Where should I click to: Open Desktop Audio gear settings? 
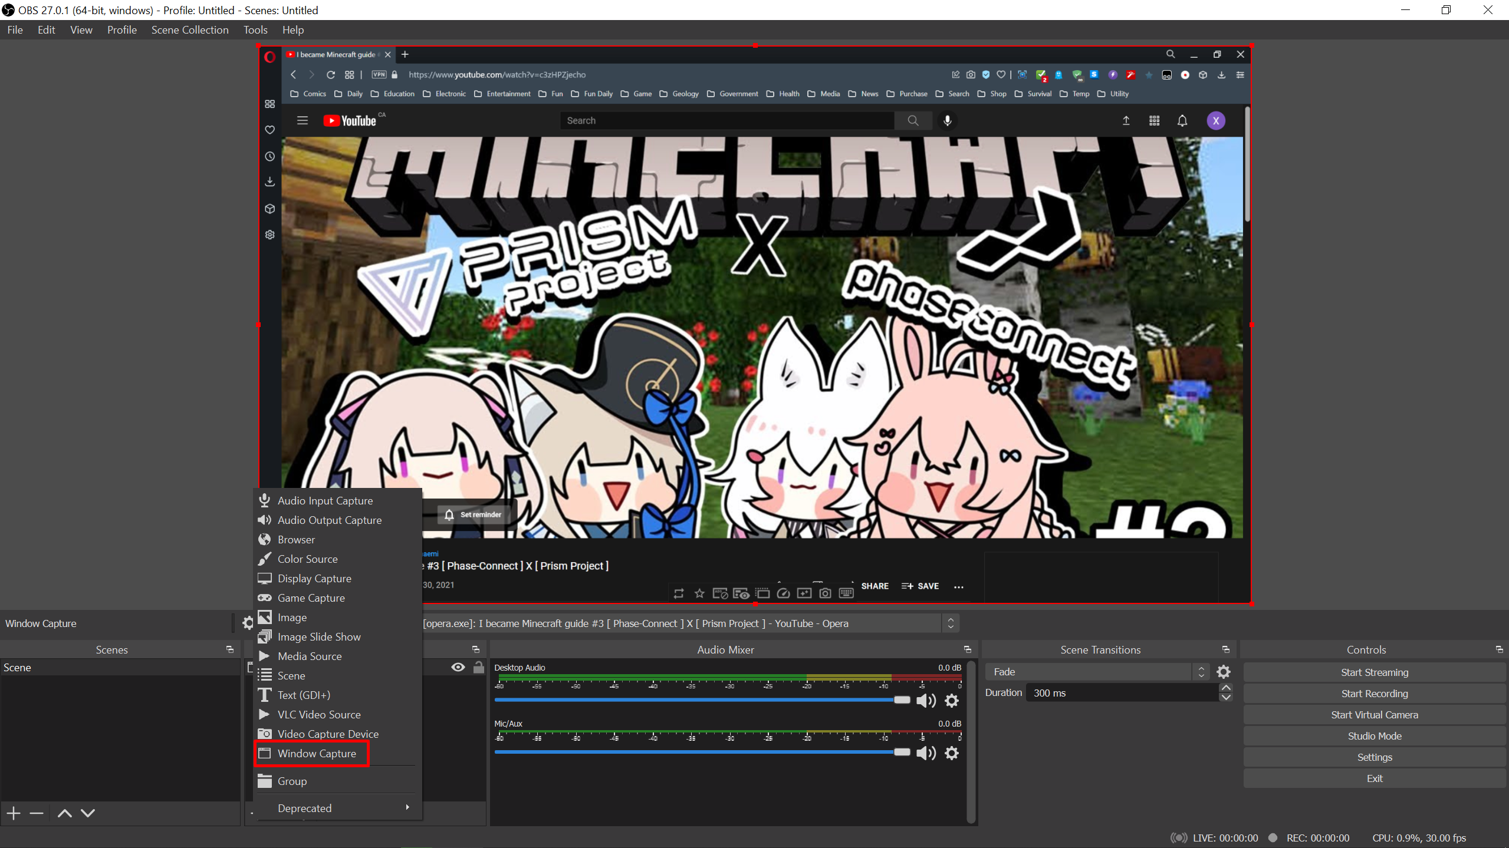[x=952, y=700]
